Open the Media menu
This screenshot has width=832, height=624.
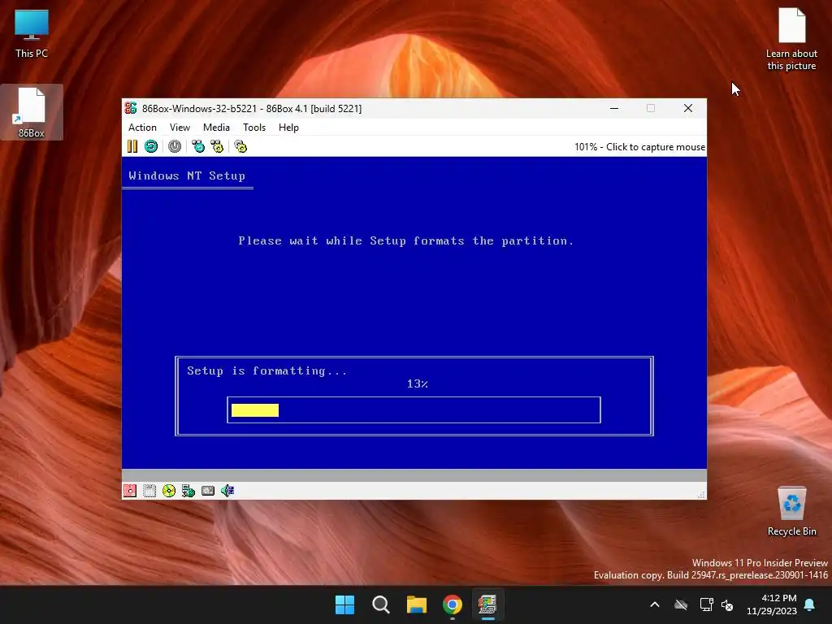(x=216, y=128)
